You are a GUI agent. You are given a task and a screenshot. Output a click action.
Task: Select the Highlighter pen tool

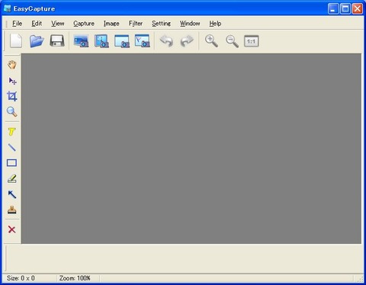pyautogui.click(x=12, y=178)
